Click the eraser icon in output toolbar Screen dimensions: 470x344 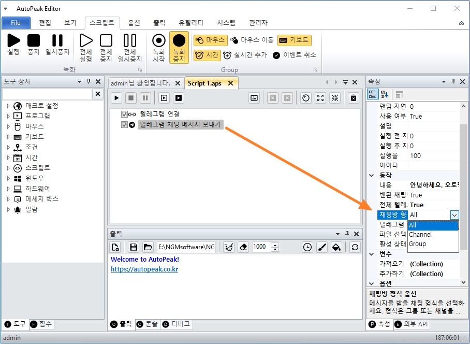click(243, 247)
